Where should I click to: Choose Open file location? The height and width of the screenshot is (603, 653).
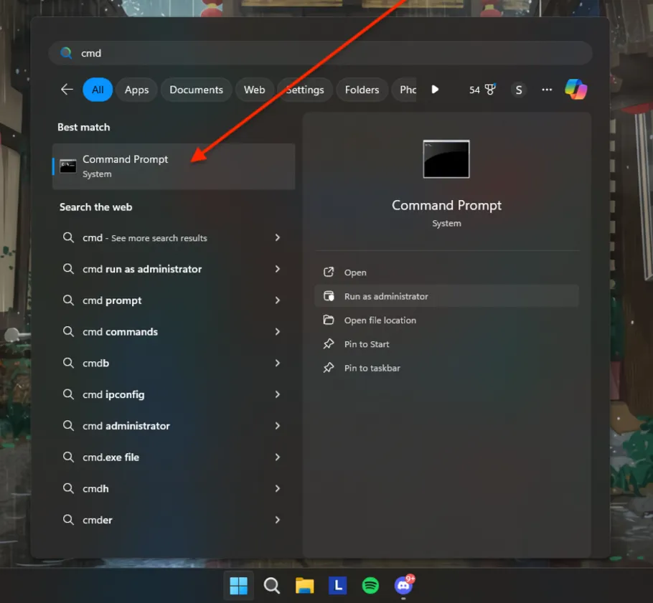coord(446,320)
